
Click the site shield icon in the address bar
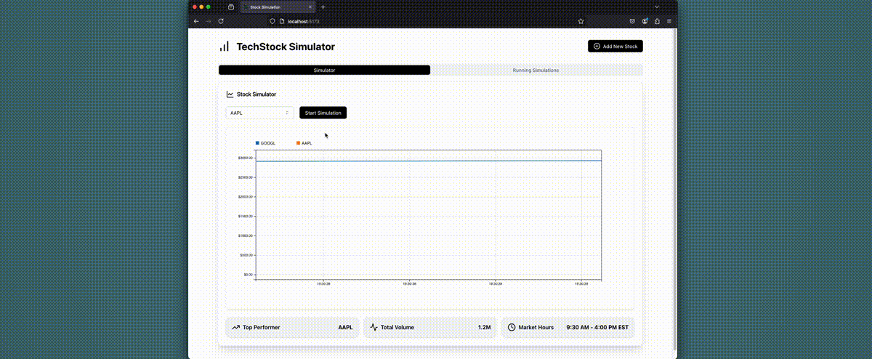tap(272, 21)
